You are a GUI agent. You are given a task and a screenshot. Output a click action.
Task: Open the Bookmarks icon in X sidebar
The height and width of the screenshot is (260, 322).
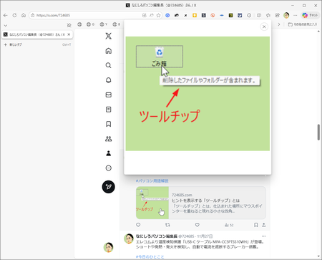(x=109, y=124)
